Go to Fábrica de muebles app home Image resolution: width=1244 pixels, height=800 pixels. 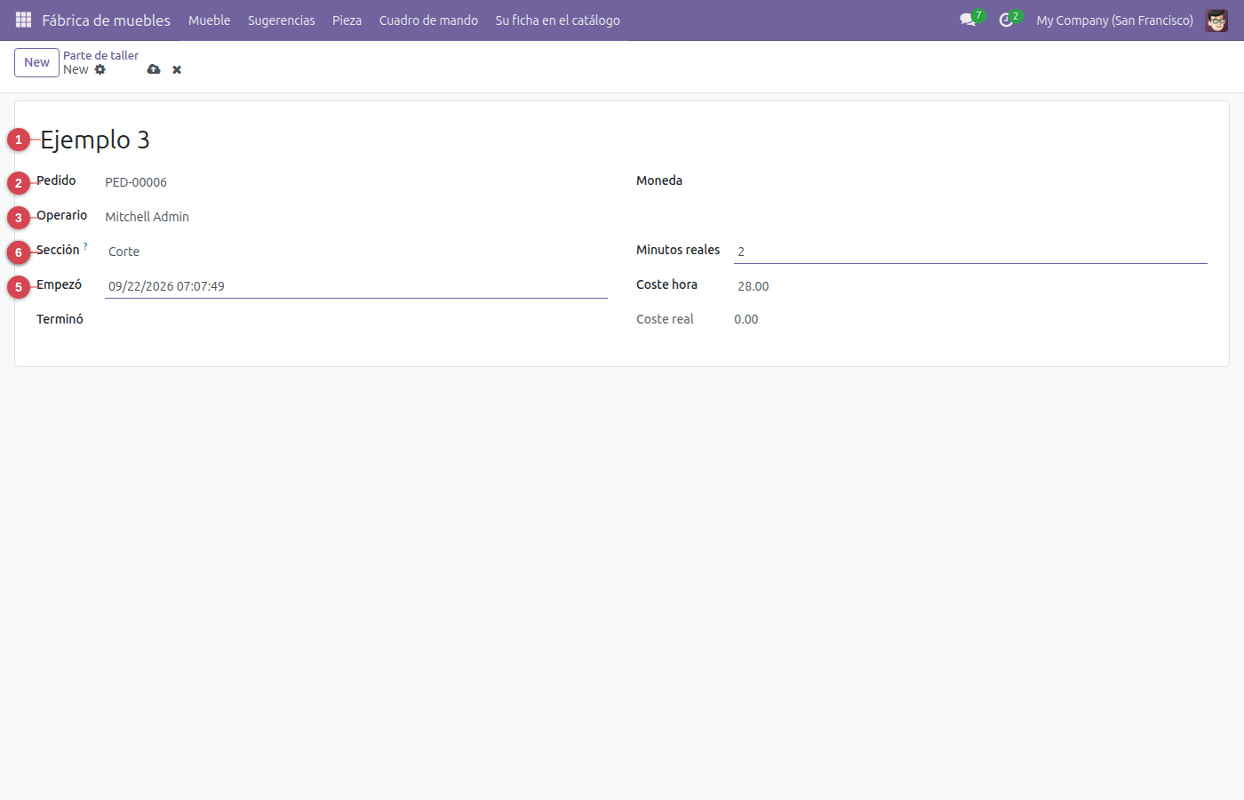(106, 20)
